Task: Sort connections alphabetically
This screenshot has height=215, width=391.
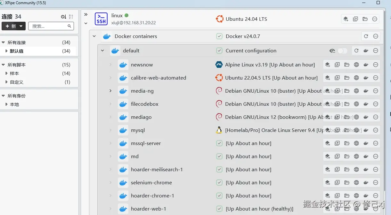Action: pyautogui.click(x=71, y=17)
